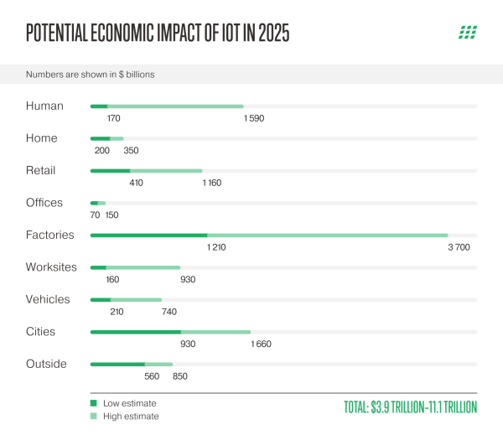Click the Vehicles row label
The height and width of the screenshot is (445, 503).
[49, 299]
